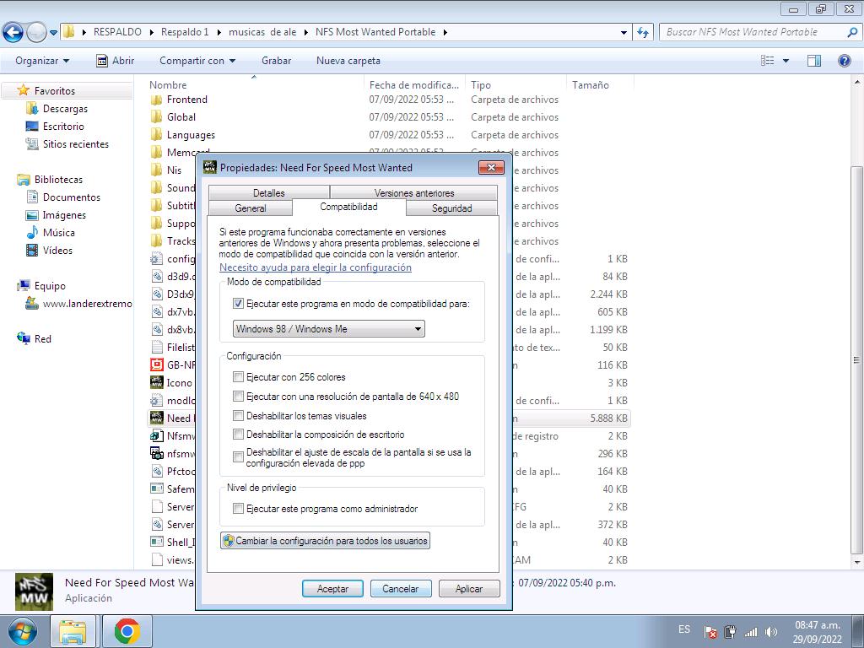The height and width of the screenshot is (648, 864).
Task: Select the Frontend folder icon
Action: click(x=157, y=100)
